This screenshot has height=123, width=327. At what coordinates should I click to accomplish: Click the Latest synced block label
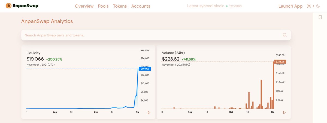(206, 6)
